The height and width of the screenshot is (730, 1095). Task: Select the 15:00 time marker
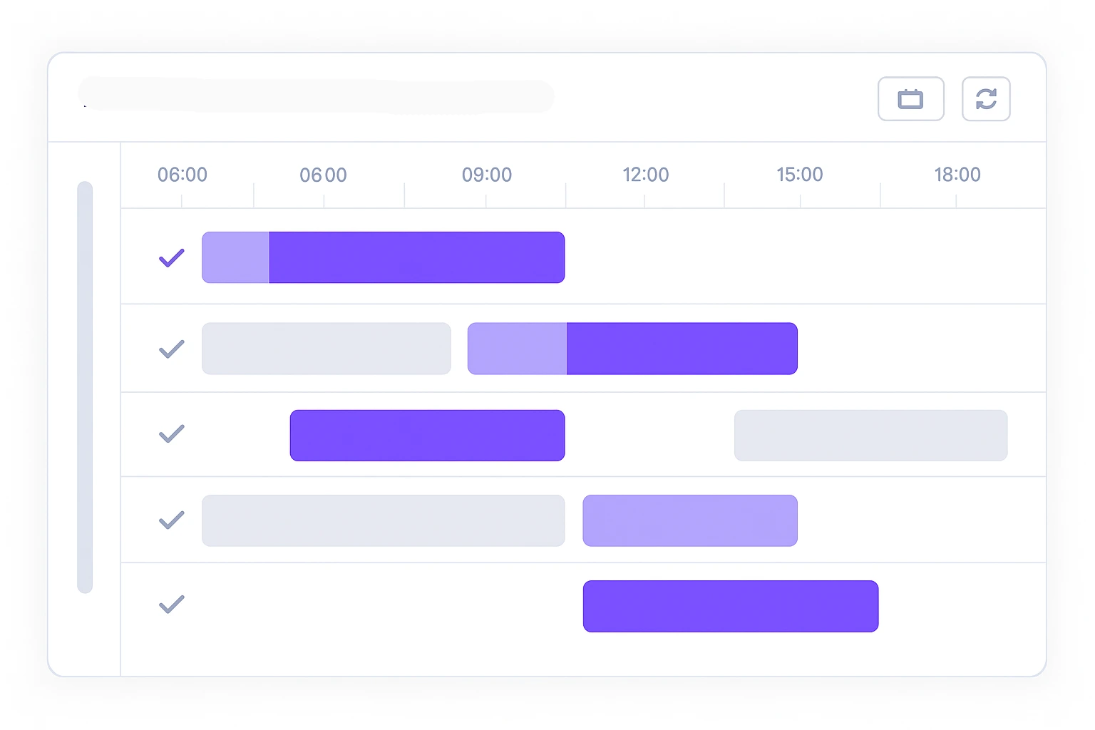[799, 175]
